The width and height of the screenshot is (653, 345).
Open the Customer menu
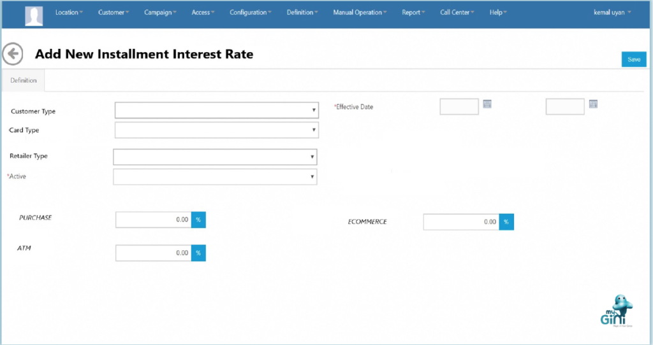tap(114, 13)
